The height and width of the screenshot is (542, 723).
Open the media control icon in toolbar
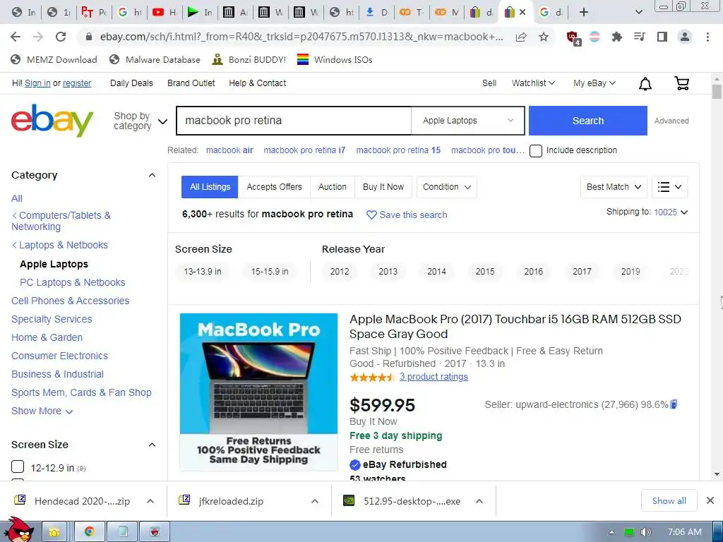tap(639, 37)
